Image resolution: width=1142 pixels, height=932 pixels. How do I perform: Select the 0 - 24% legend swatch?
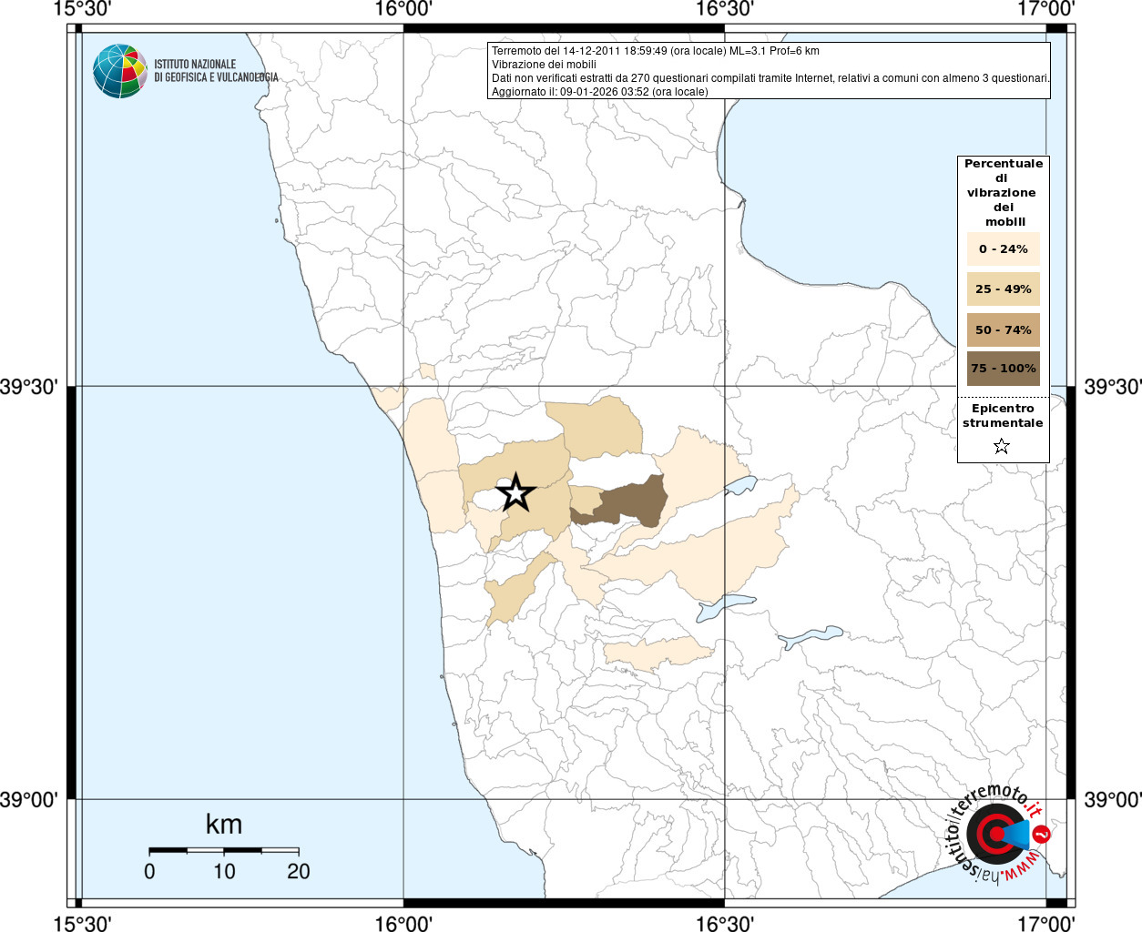[x=1003, y=248]
